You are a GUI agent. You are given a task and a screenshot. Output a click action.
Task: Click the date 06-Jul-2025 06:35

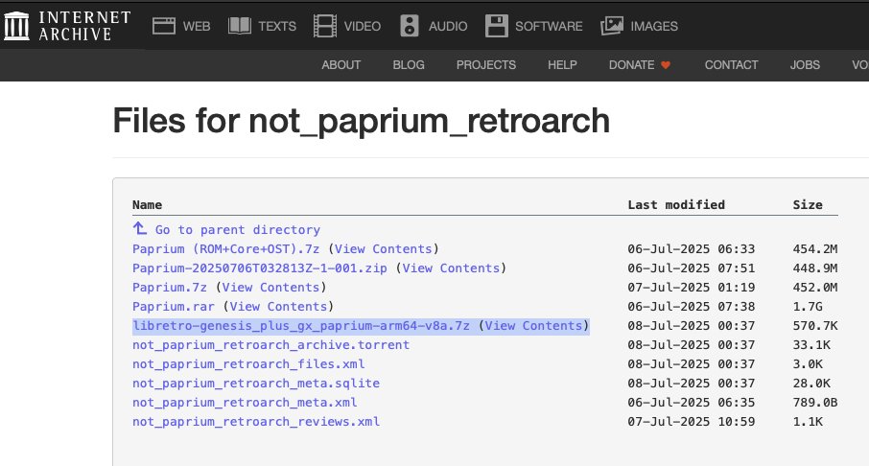pyautogui.click(x=692, y=403)
